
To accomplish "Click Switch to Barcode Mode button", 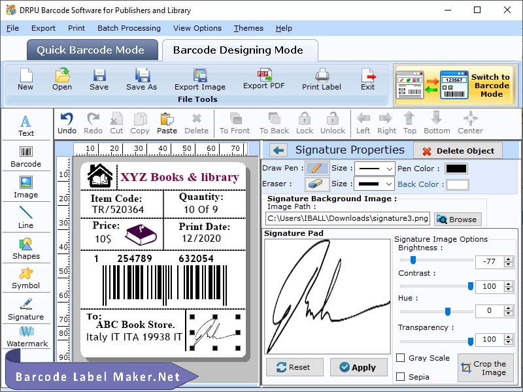I will (454, 86).
